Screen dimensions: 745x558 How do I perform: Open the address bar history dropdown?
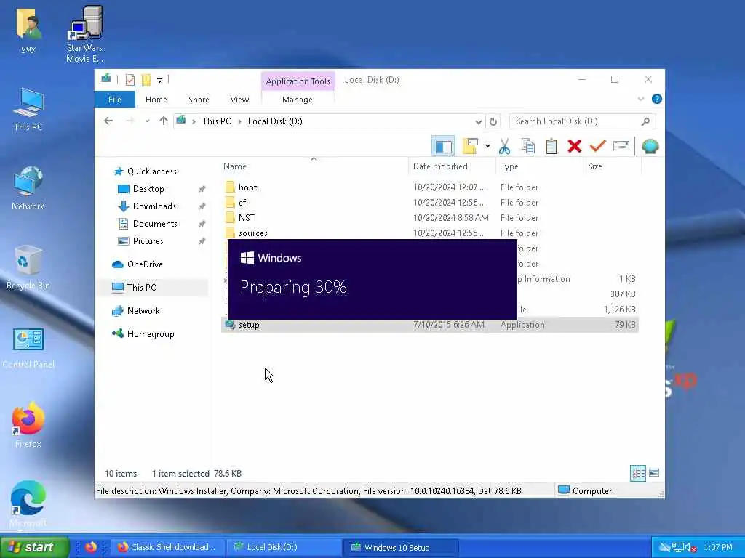(x=479, y=121)
